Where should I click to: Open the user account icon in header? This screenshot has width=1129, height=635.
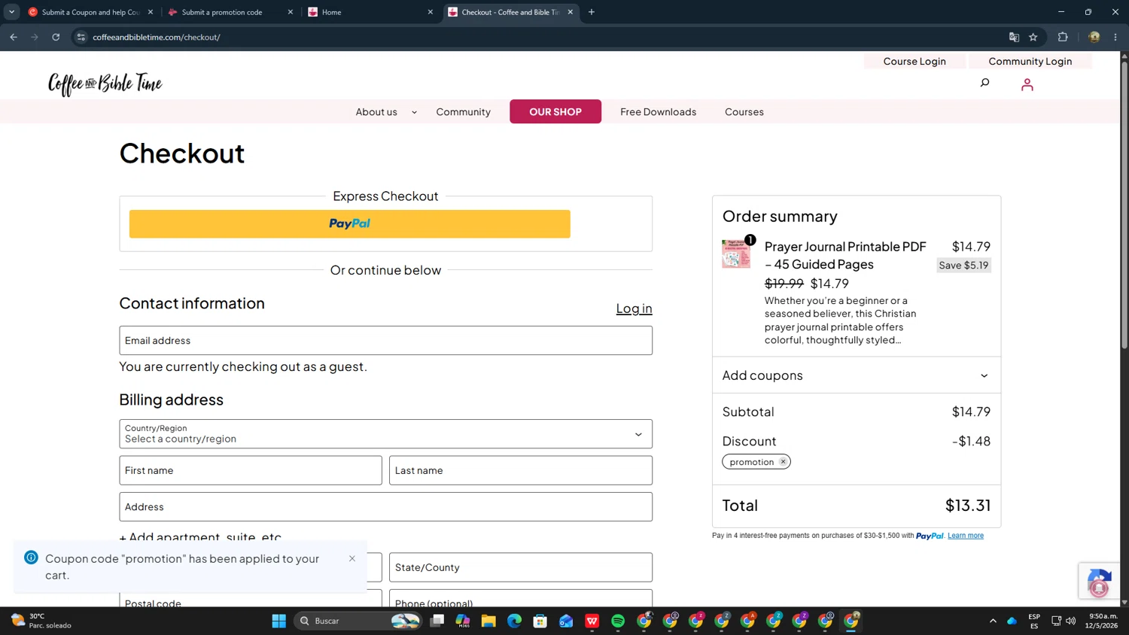click(1027, 85)
